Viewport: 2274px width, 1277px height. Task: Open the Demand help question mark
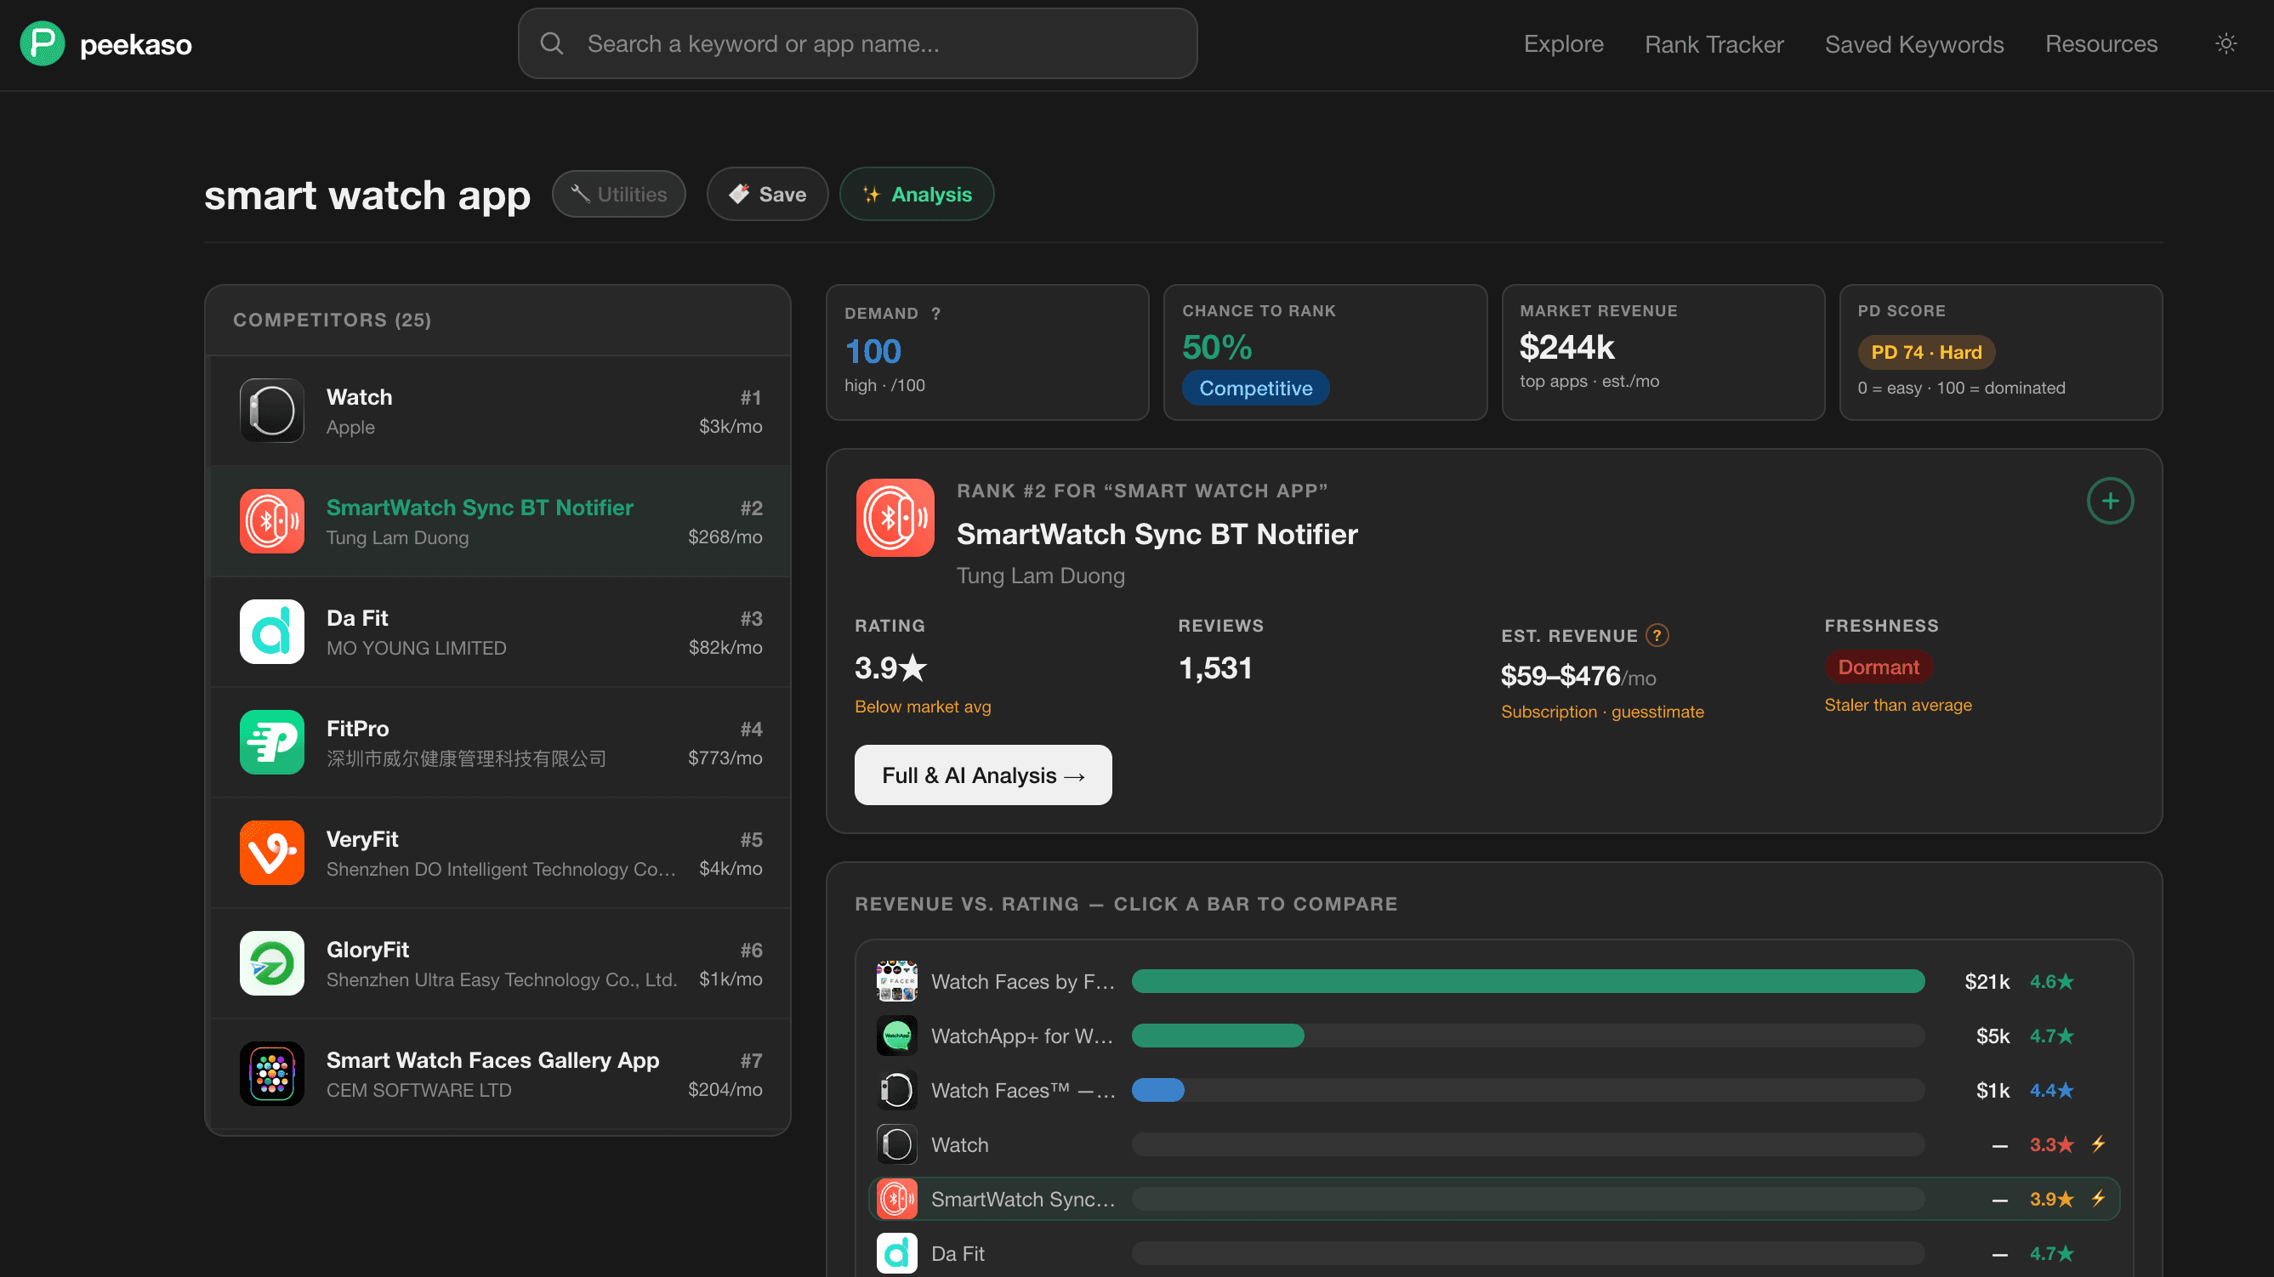pyautogui.click(x=935, y=313)
